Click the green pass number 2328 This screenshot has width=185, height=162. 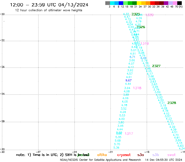[x=172, y=103]
